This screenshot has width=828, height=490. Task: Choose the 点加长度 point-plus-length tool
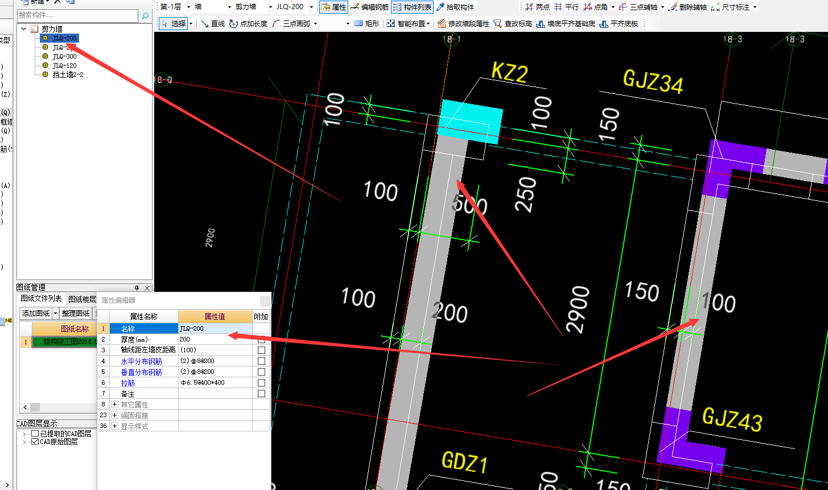click(x=248, y=24)
